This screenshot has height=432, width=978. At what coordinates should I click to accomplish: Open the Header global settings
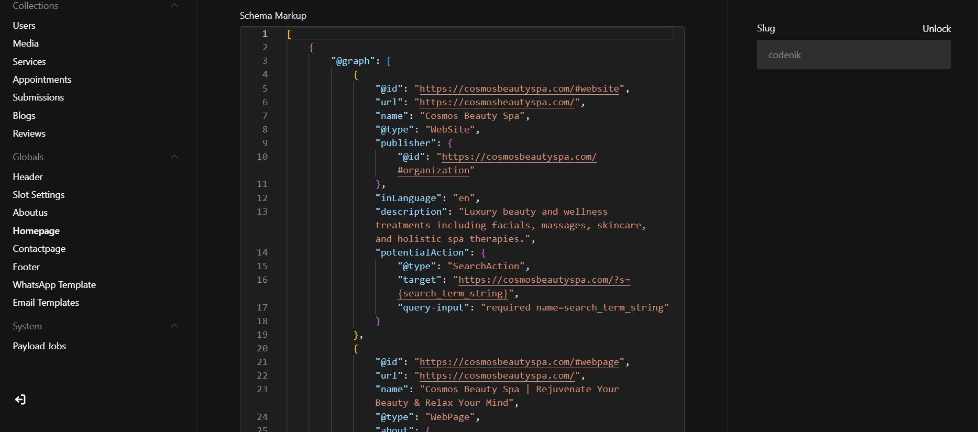pos(28,177)
